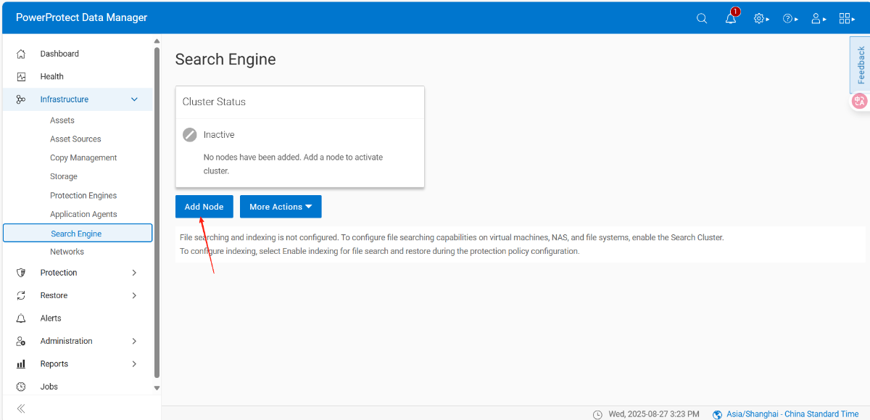Click the Cluster Status heading

pos(214,102)
